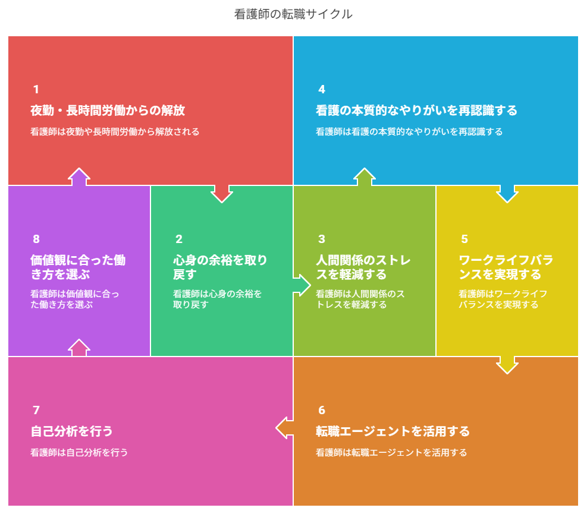Click heading 夜勤・長時間労働からの解放
The height and width of the screenshot is (514, 587).
click(x=108, y=111)
